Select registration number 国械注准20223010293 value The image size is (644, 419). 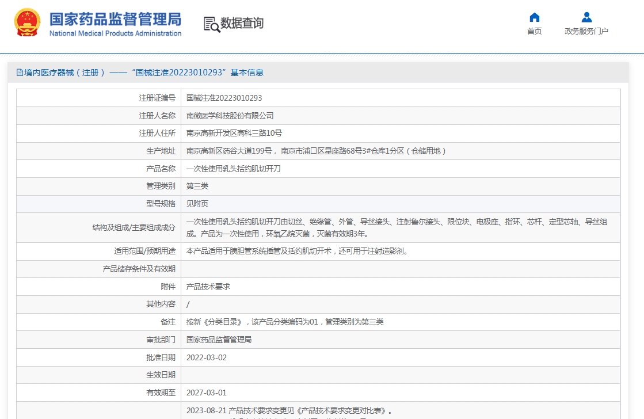tap(224, 98)
